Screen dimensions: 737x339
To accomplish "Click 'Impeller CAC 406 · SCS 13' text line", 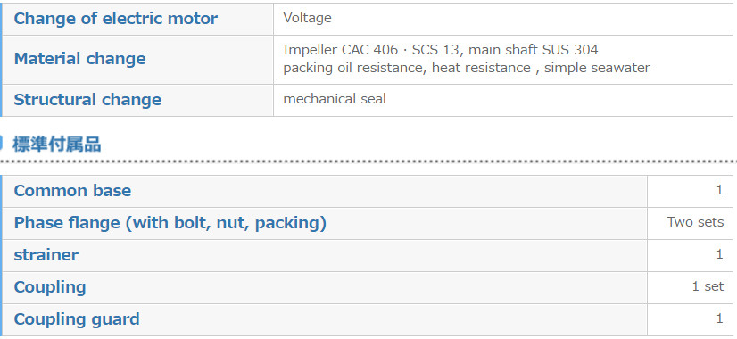I will pyautogui.click(x=441, y=50).
